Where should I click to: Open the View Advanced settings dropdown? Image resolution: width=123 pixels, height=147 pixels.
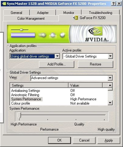pos(72,78)
